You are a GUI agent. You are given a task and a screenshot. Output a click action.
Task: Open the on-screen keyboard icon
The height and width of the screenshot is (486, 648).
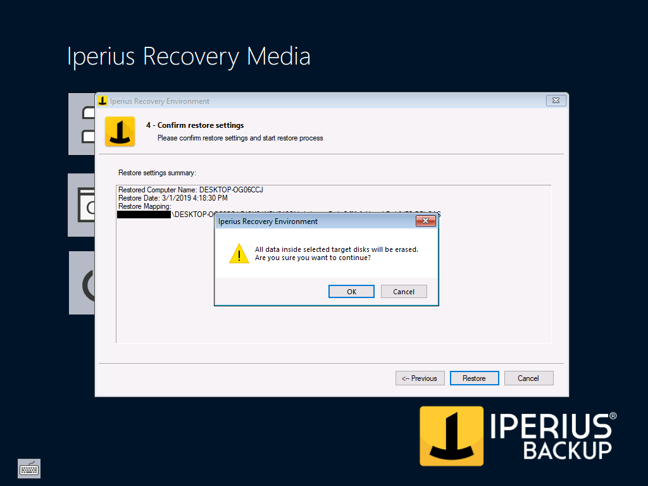(x=29, y=468)
